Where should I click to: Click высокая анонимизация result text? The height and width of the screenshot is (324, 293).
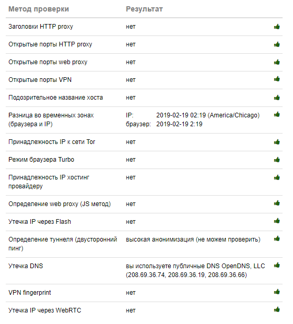pos(193,239)
